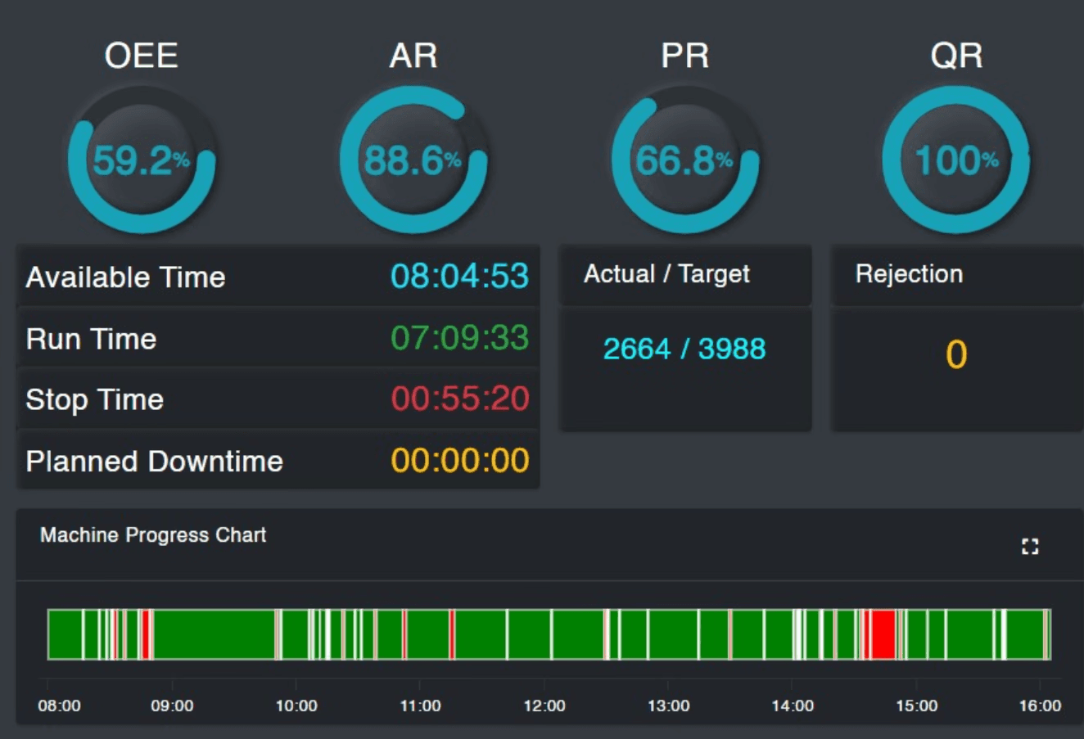Screen dimensions: 1084x739
Task: Click the red stop segment before 09:00
Action: click(146, 634)
